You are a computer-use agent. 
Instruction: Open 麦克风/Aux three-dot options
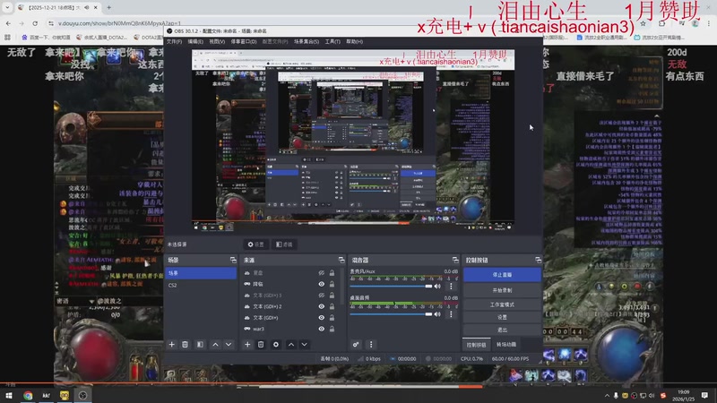[x=452, y=287]
